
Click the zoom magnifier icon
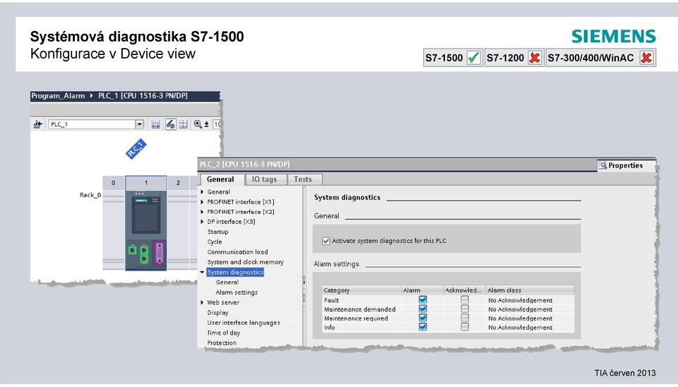198,124
